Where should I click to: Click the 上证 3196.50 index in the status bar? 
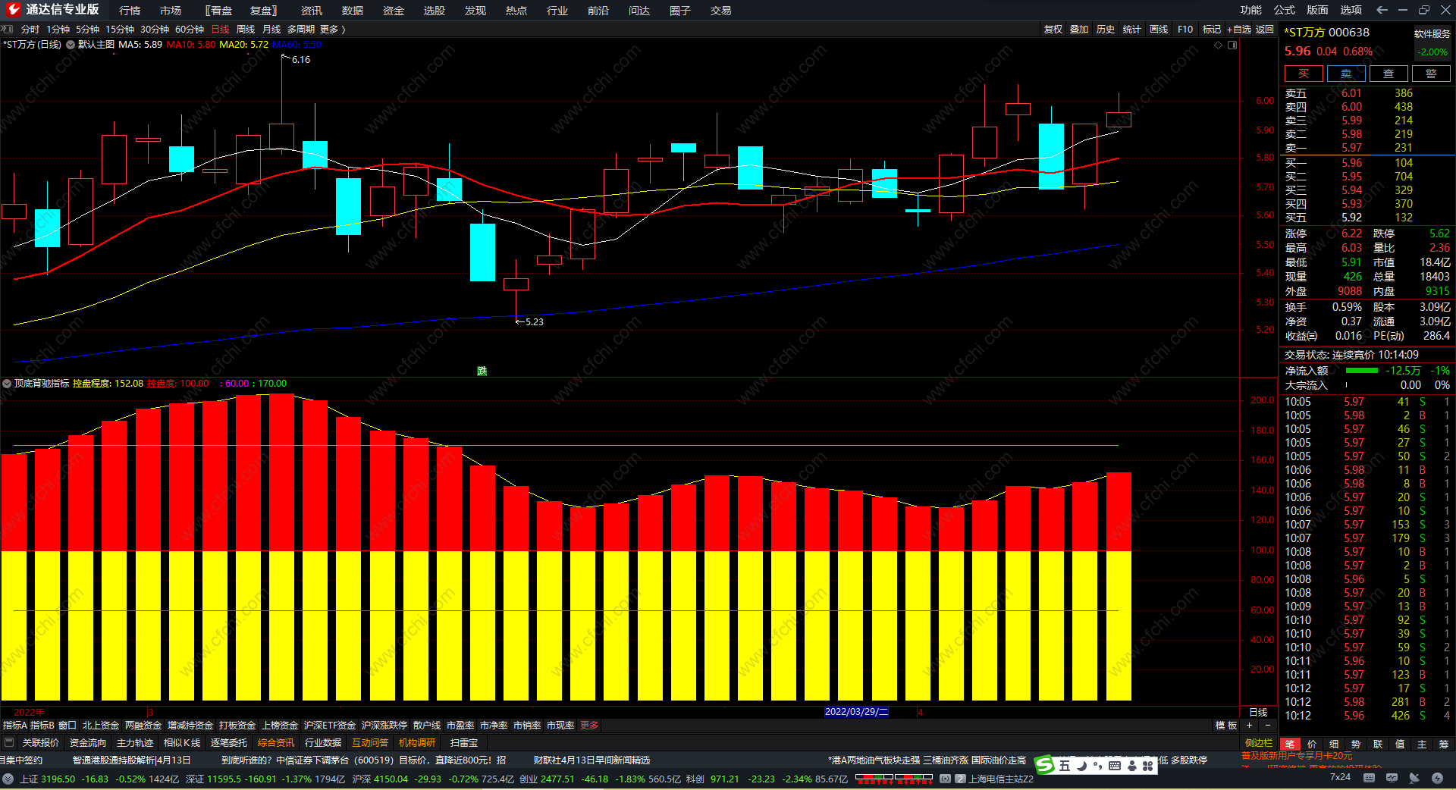(48, 779)
